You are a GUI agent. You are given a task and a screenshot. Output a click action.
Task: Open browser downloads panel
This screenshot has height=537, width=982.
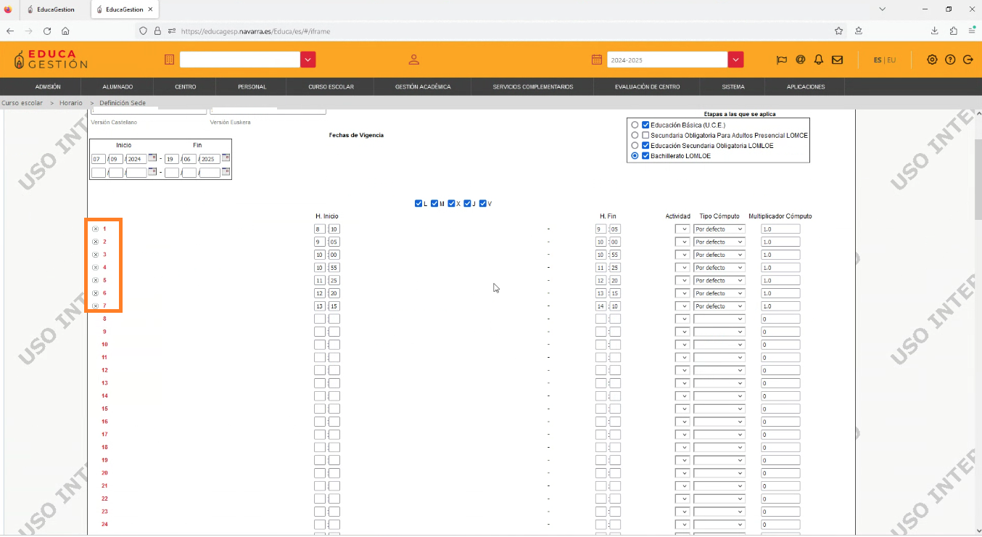pyautogui.click(x=935, y=31)
